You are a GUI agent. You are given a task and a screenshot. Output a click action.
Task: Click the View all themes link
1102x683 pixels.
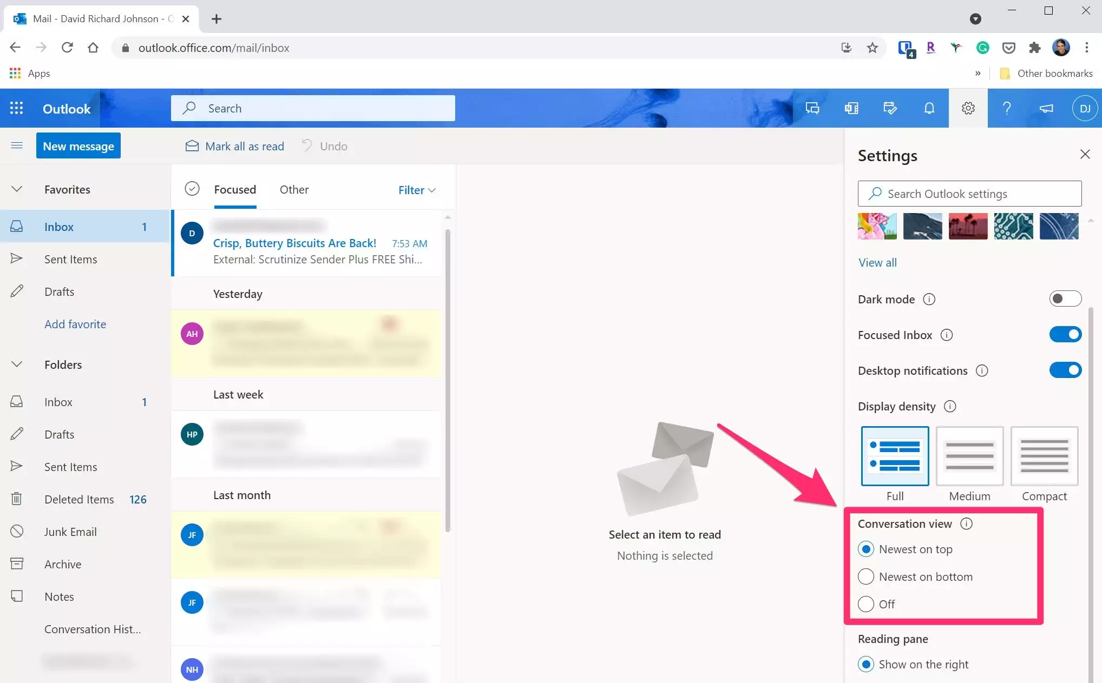point(877,262)
